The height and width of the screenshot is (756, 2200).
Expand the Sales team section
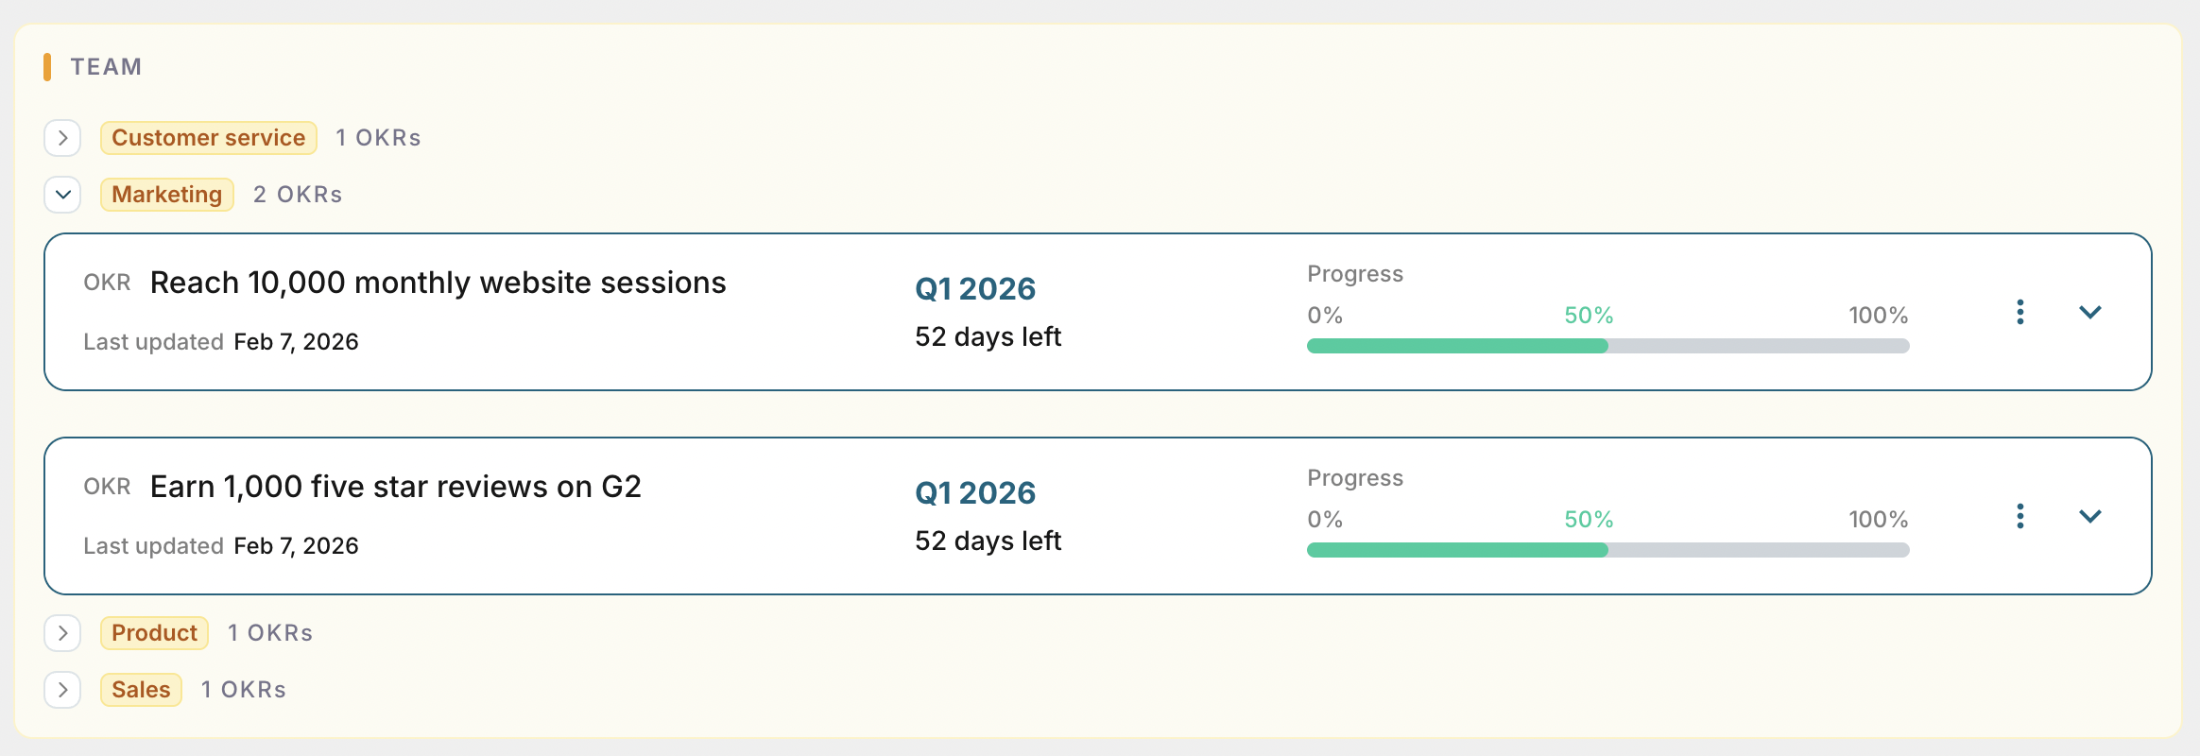(x=61, y=690)
